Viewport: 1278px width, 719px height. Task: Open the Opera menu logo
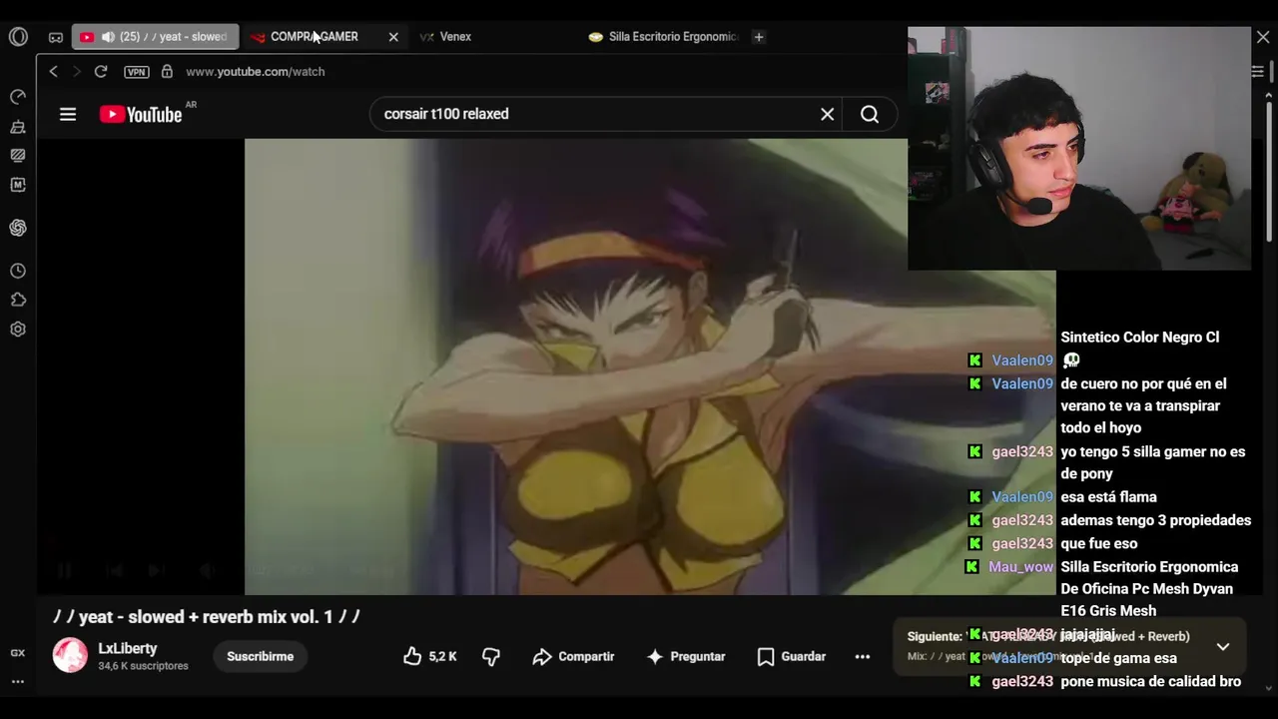18,37
